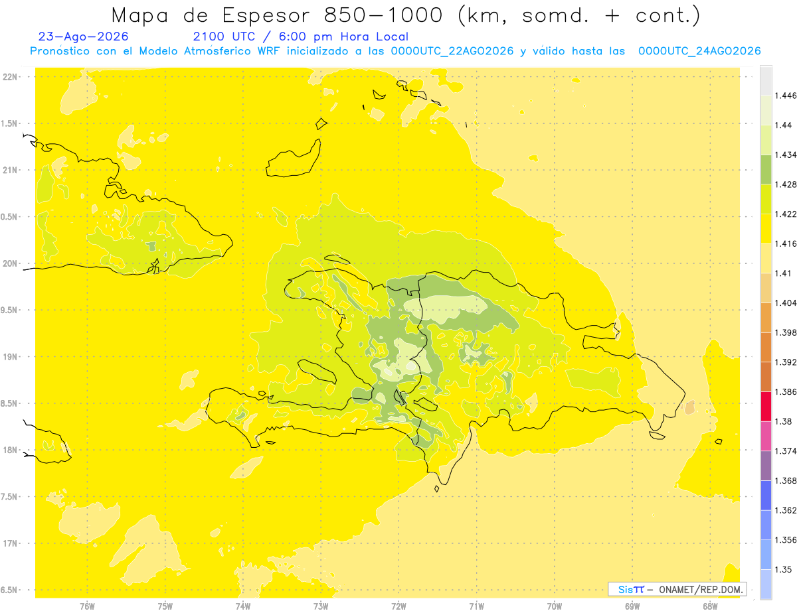Click the legend value '1.416'

787,243
